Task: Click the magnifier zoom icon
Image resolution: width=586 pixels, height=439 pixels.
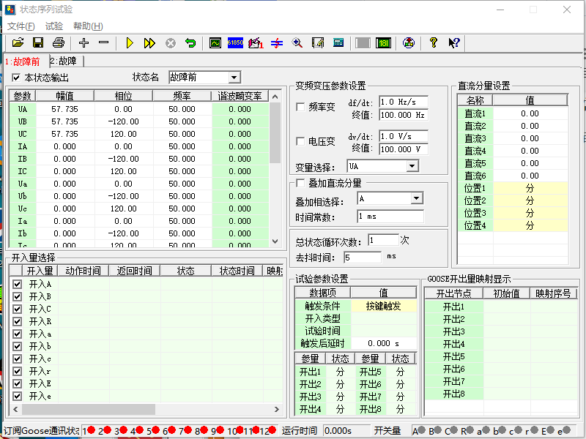Action: coord(297,43)
